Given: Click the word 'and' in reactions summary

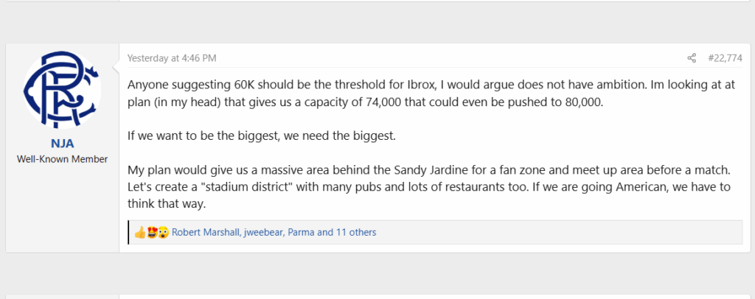Looking at the screenshot, I should [x=325, y=233].
